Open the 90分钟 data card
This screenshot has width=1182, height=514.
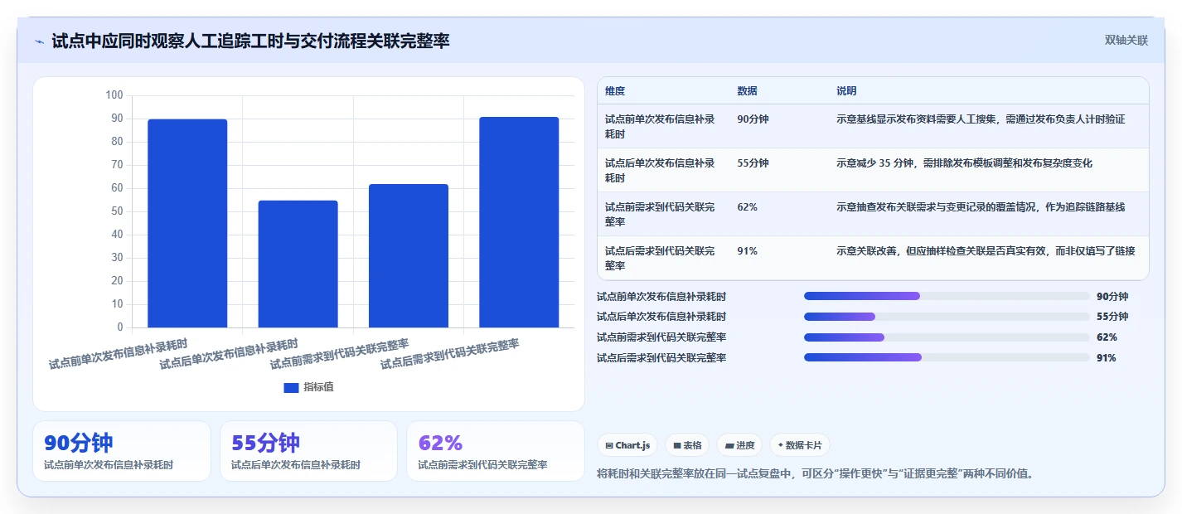click(x=122, y=451)
